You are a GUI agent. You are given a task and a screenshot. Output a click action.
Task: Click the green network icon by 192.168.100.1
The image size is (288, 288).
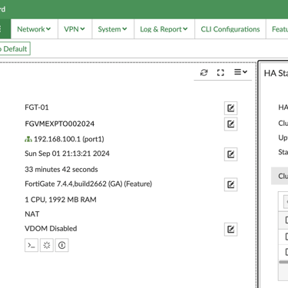[x=28, y=139]
